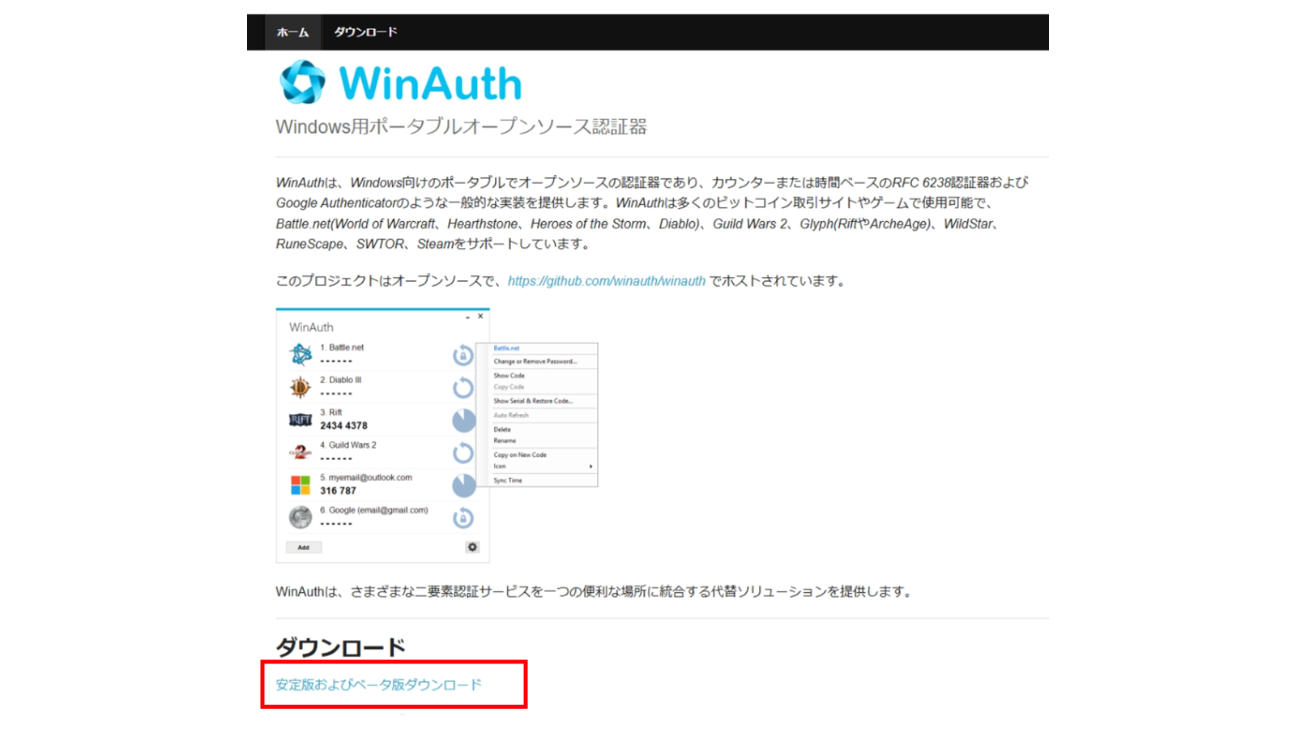Choose Sync Time in the context menu
Image resolution: width=1296 pixels, height=729 pixels.
click(x=508, y=480)
